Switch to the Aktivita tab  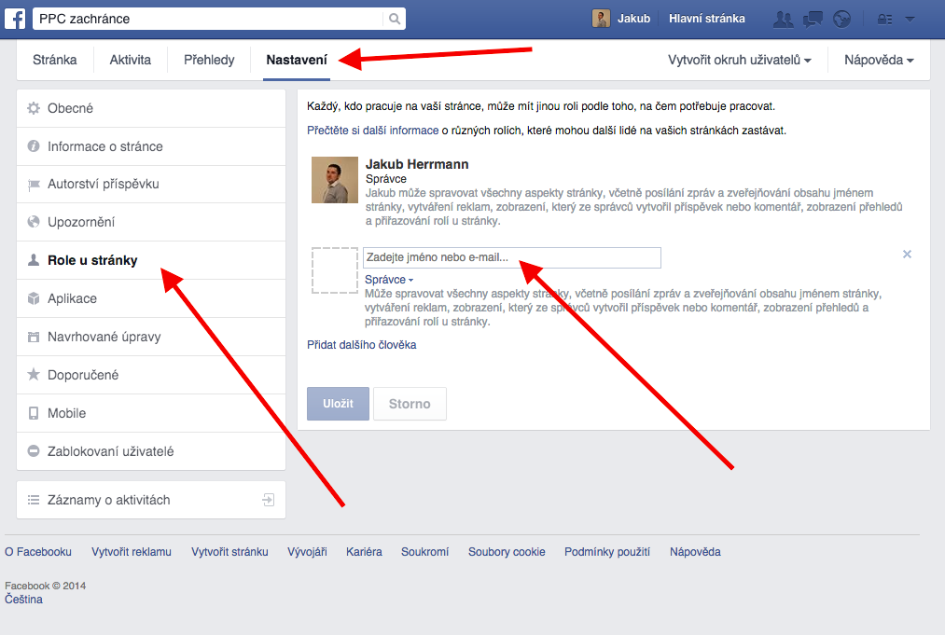pos(131,60)
